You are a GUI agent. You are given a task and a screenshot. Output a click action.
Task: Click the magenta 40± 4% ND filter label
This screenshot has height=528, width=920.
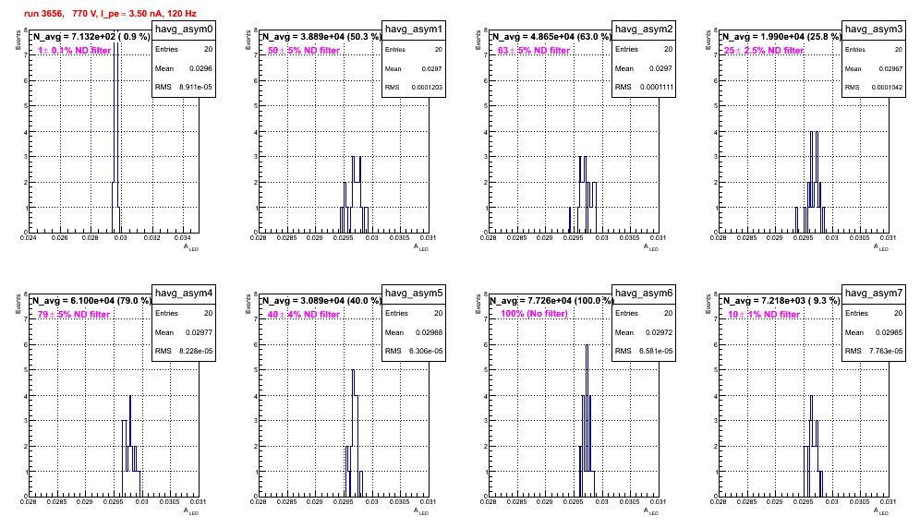point(304,315)
